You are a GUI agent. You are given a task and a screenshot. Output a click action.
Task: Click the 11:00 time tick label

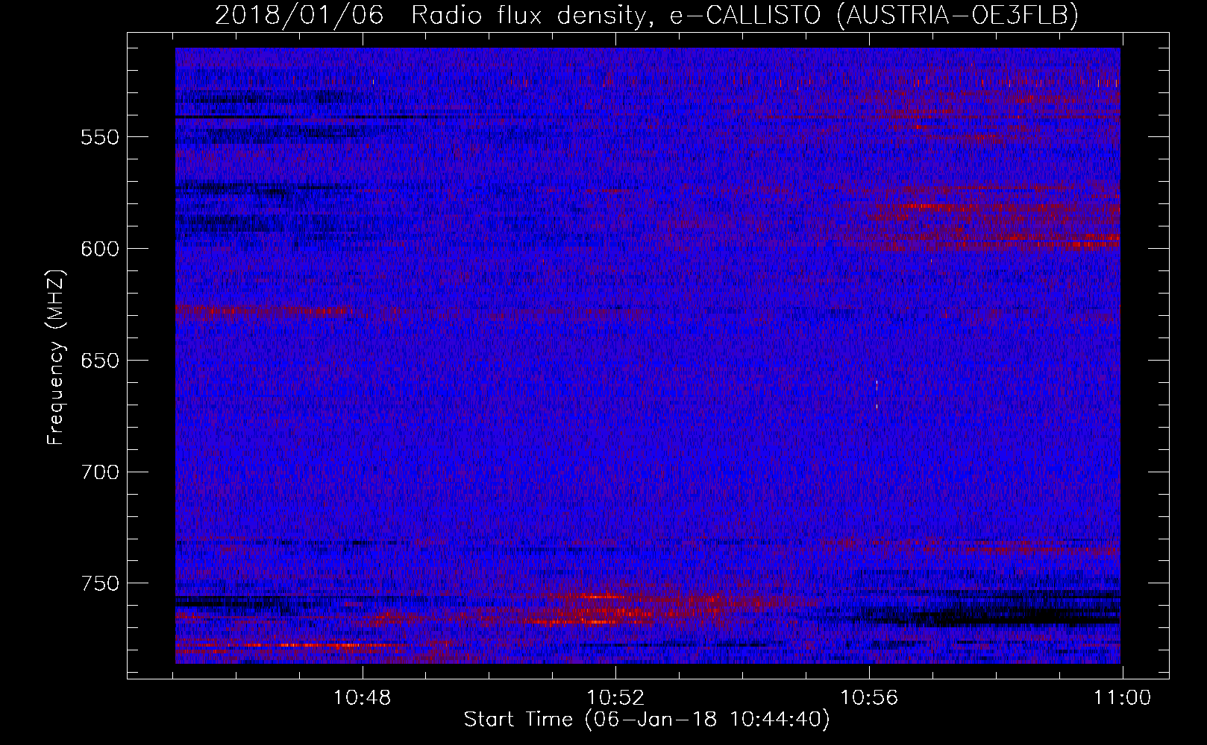1122,698
